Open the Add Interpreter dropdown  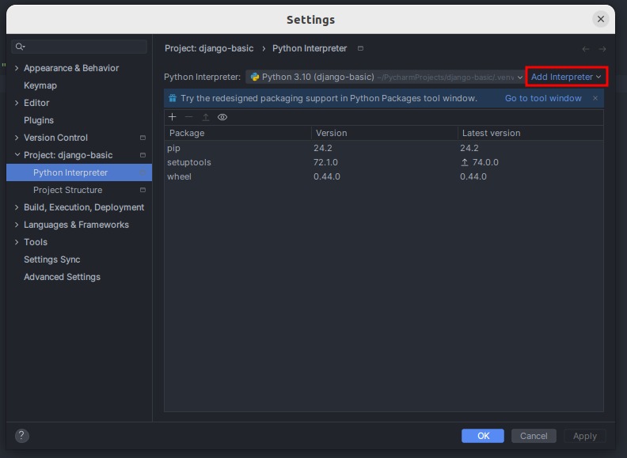(566, 77)
